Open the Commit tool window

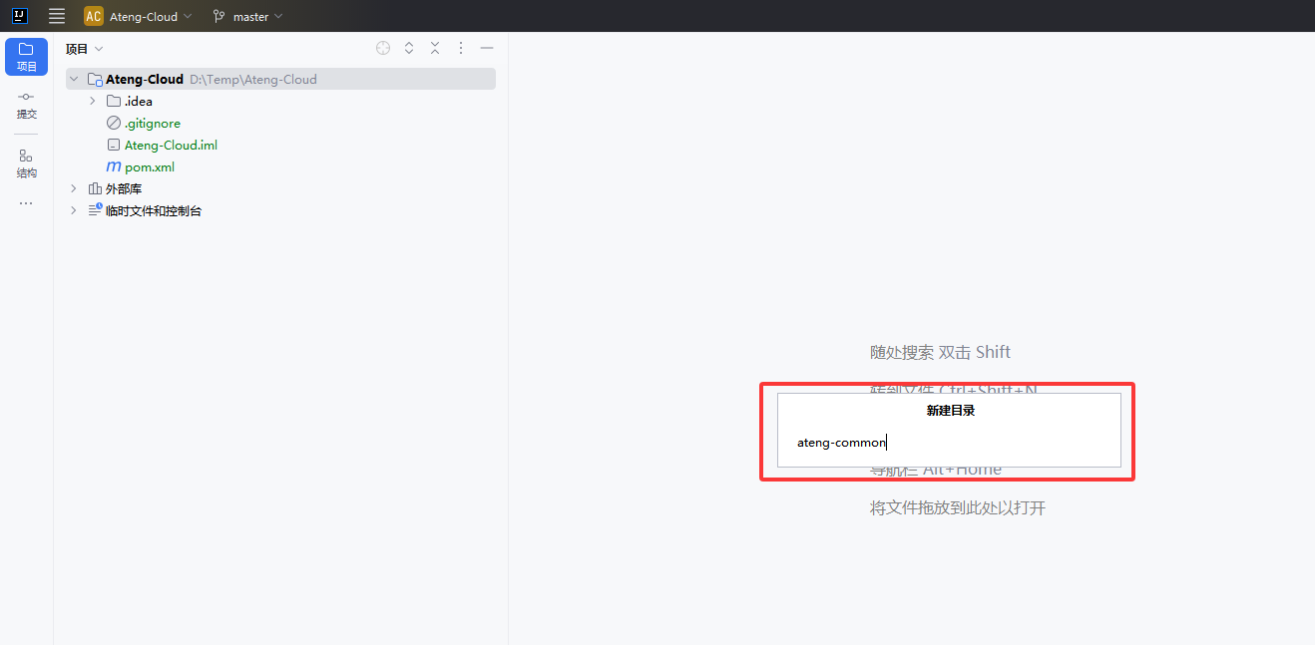pos(26,104)
